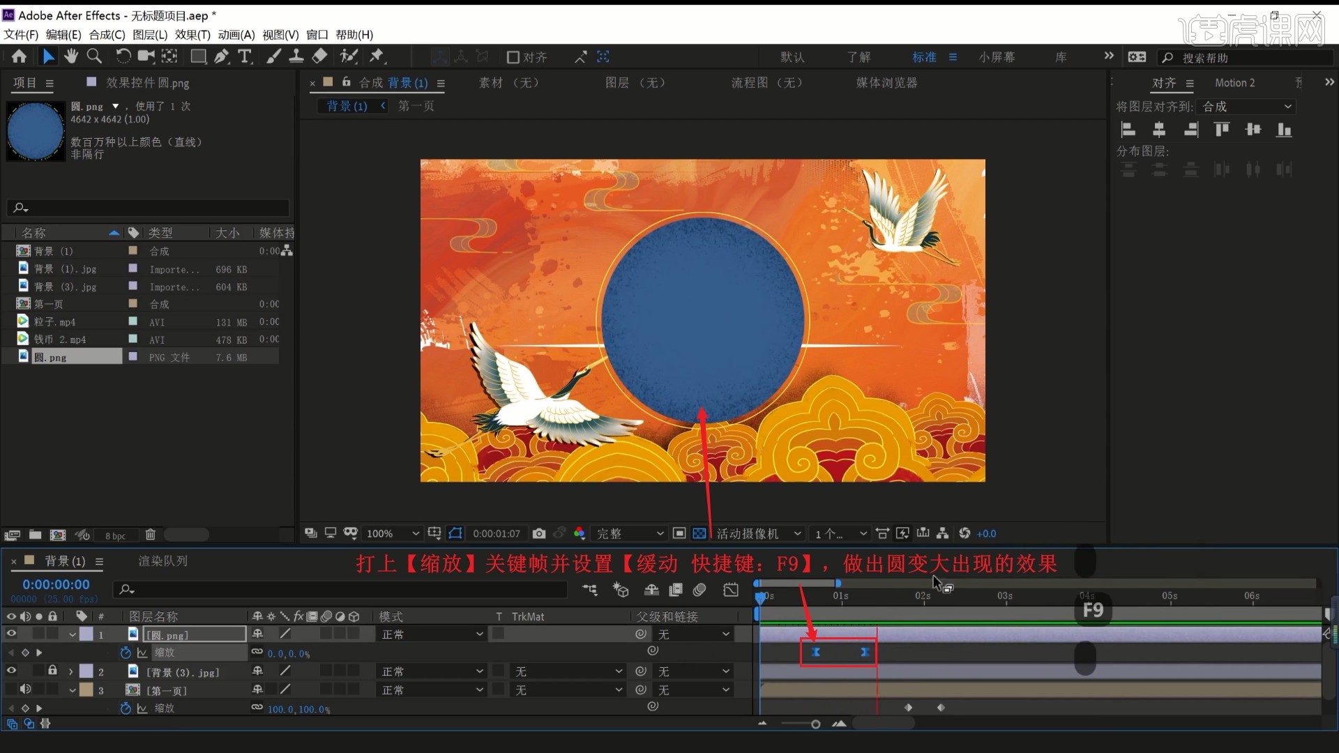Open parent dropdown for 背景 (3).jpg layer

[x=693, y=671]
